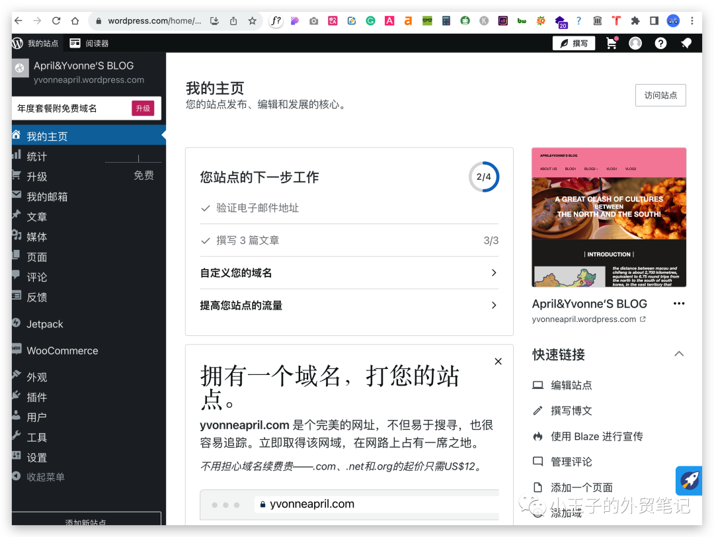Collapse the 快速链接 panel

pos(679,354)
